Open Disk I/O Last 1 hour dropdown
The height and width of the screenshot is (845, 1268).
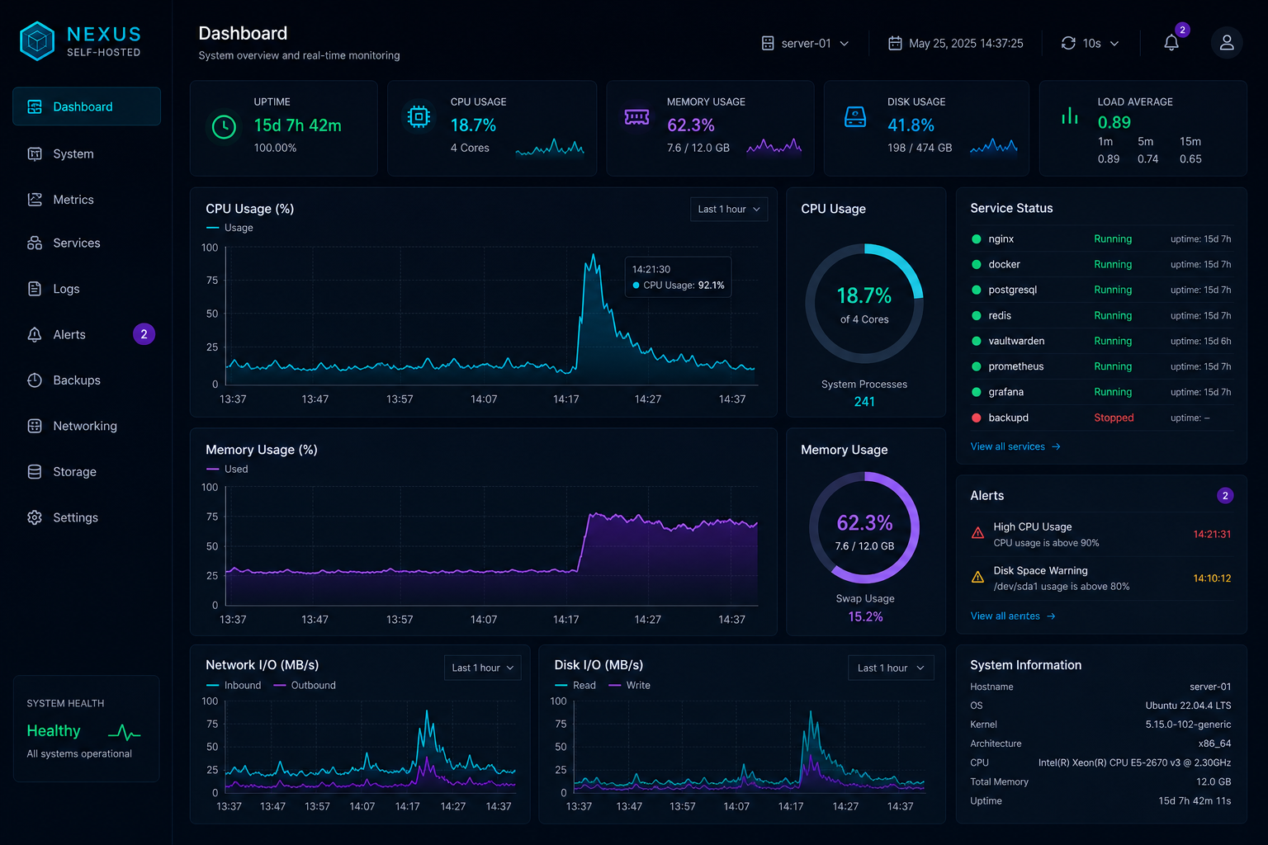tap(891, 668)
